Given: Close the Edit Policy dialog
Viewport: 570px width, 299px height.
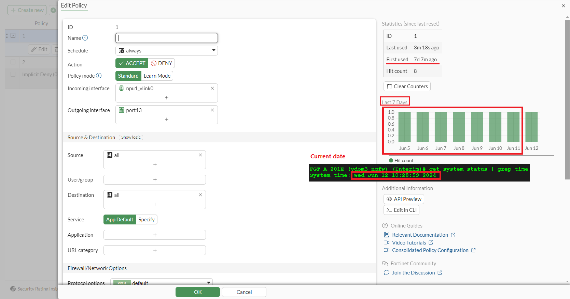Looking at the screenshot, I should pyautogui.click(x=564, y=6).
